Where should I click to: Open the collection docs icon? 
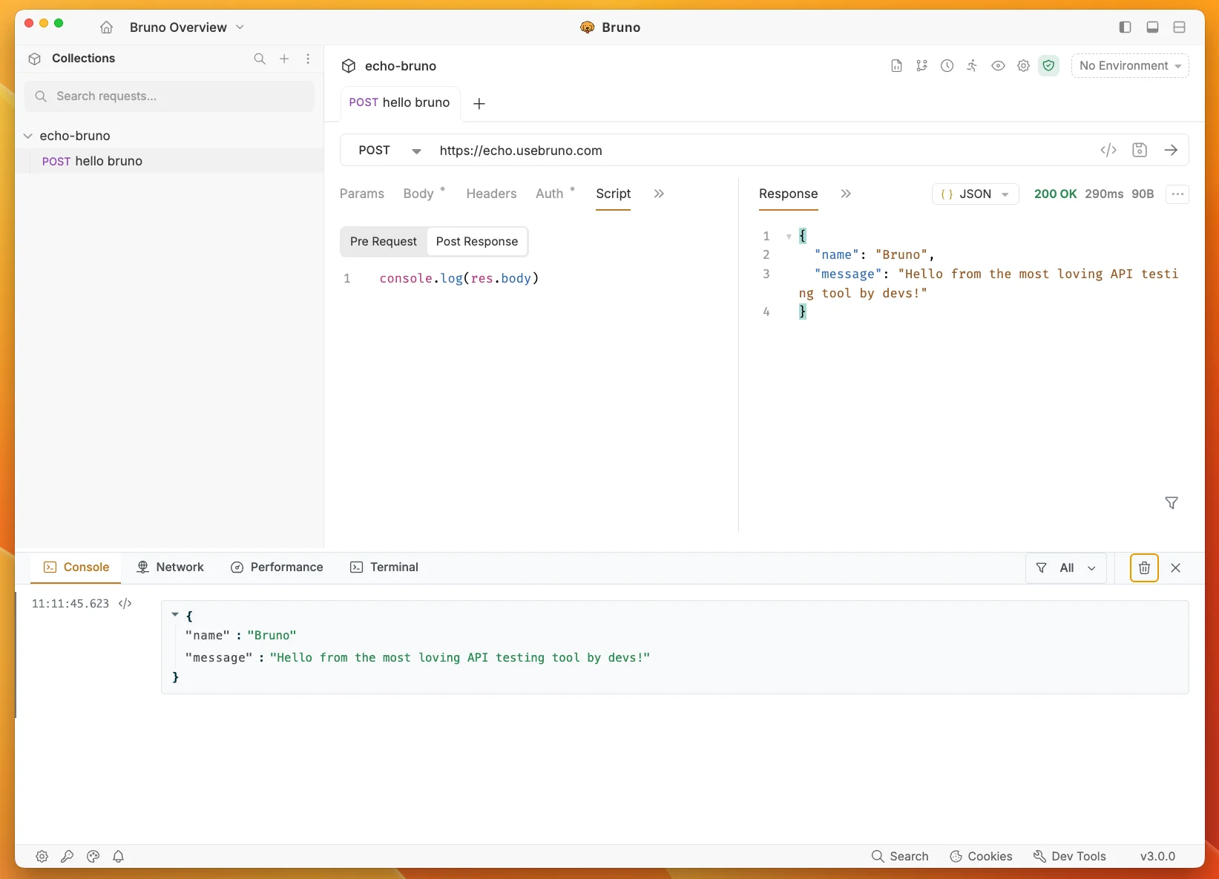[896, 66]
